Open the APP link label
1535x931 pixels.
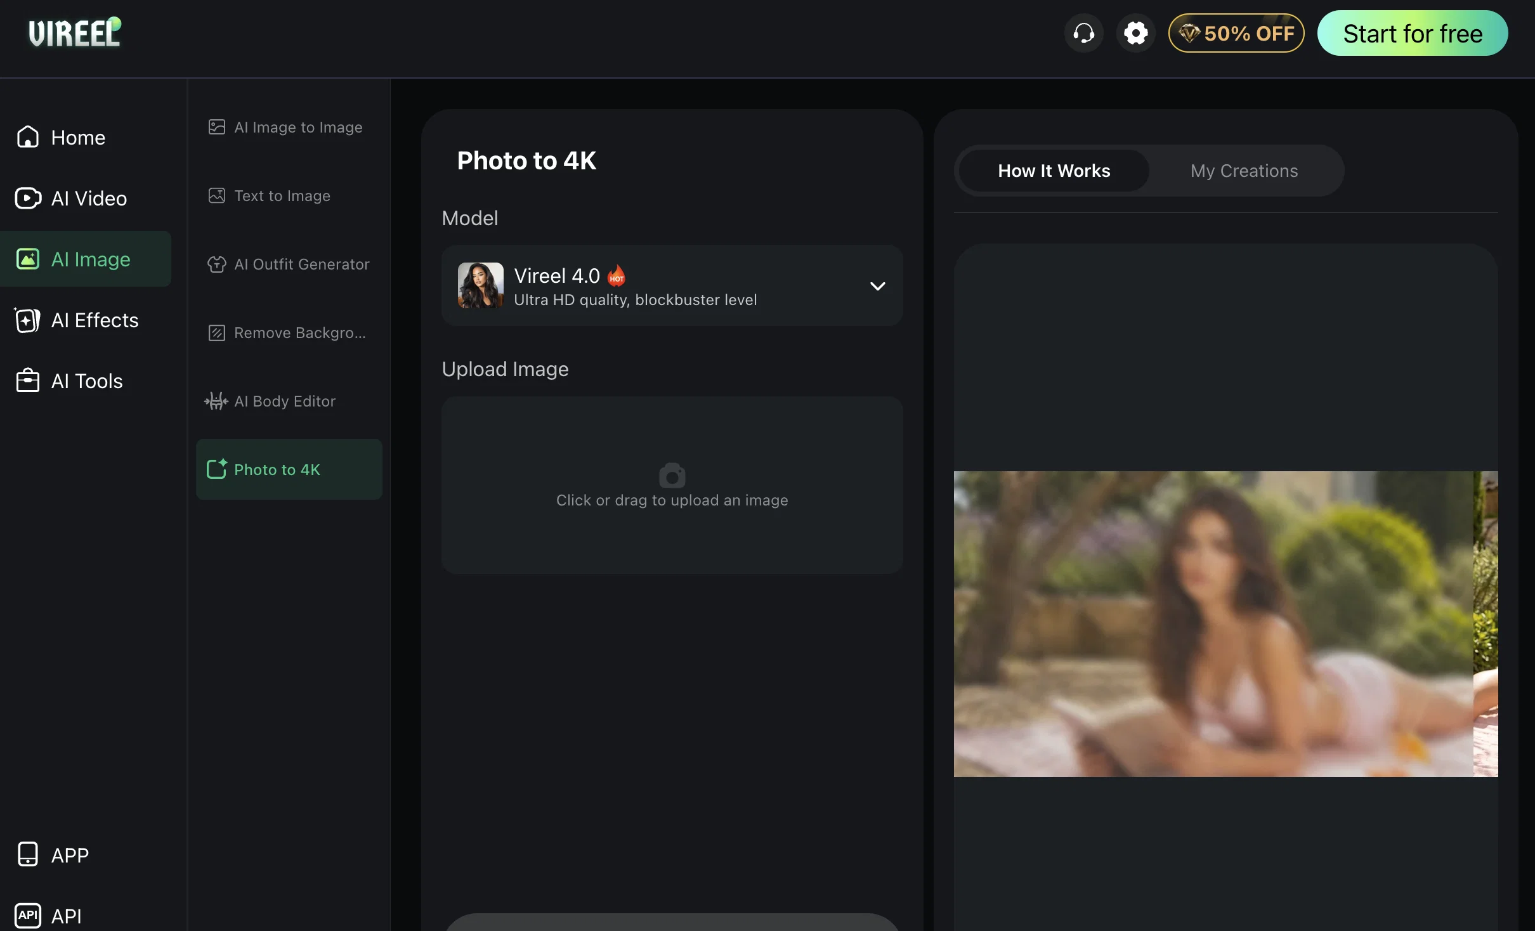coord(70,855)
